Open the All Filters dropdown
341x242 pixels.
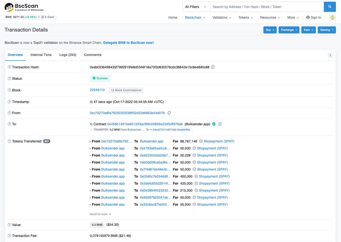tap(196, 7)
